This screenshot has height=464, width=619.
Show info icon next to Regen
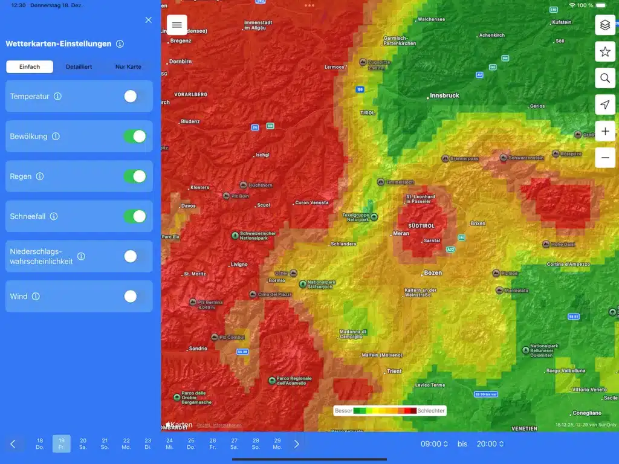(40, 176)
